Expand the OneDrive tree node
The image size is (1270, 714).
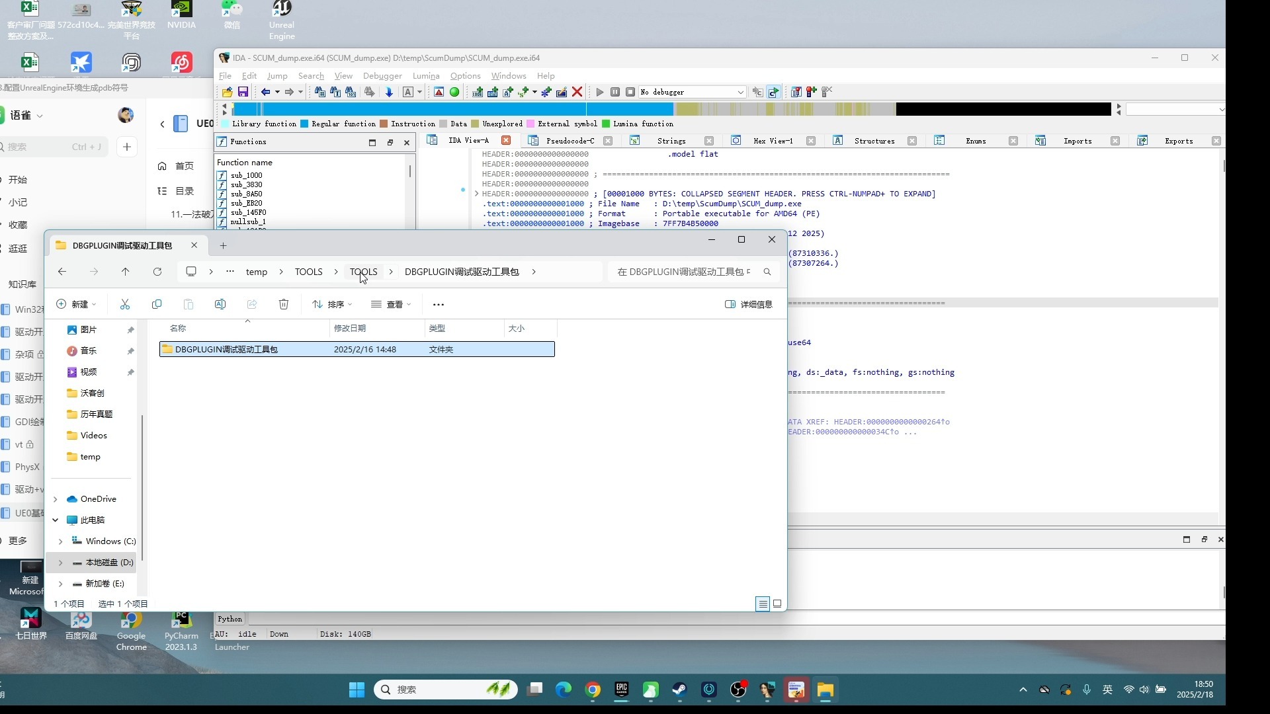coord(56,499)
